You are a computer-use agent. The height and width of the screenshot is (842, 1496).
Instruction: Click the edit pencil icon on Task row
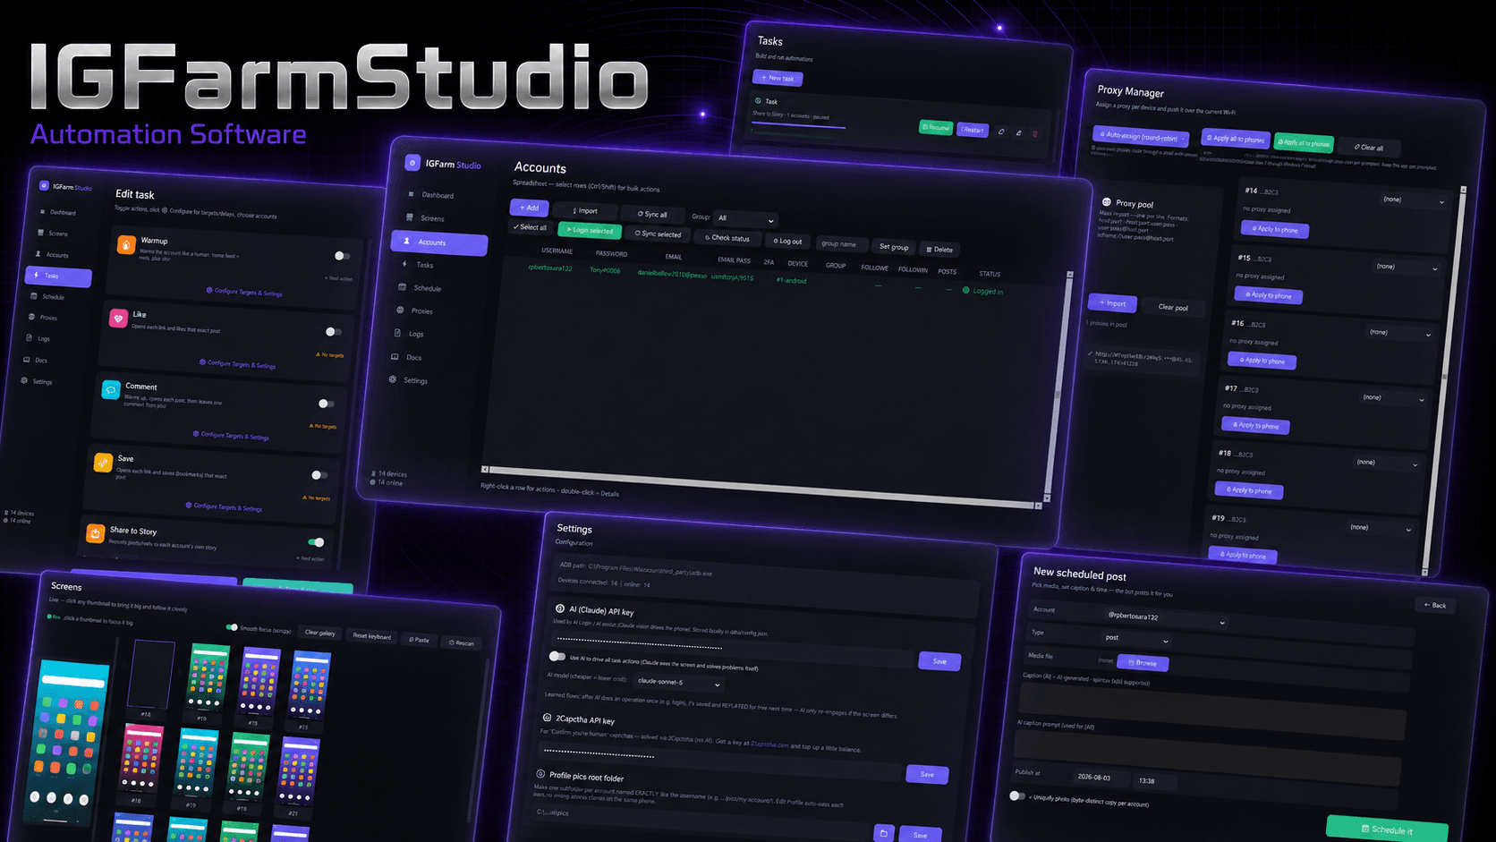[1018, 132]
